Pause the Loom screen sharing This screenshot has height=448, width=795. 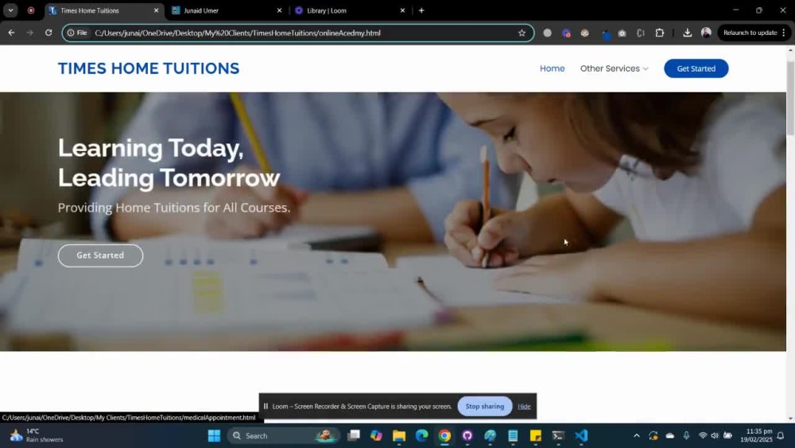point(266,407)
